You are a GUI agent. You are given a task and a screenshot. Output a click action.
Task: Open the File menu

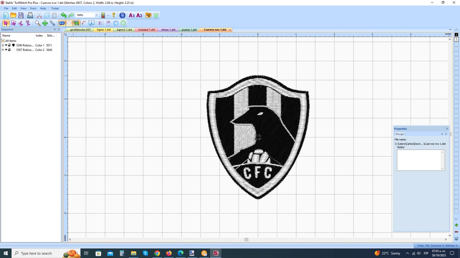pyautogui.click(x=6, y=8)
